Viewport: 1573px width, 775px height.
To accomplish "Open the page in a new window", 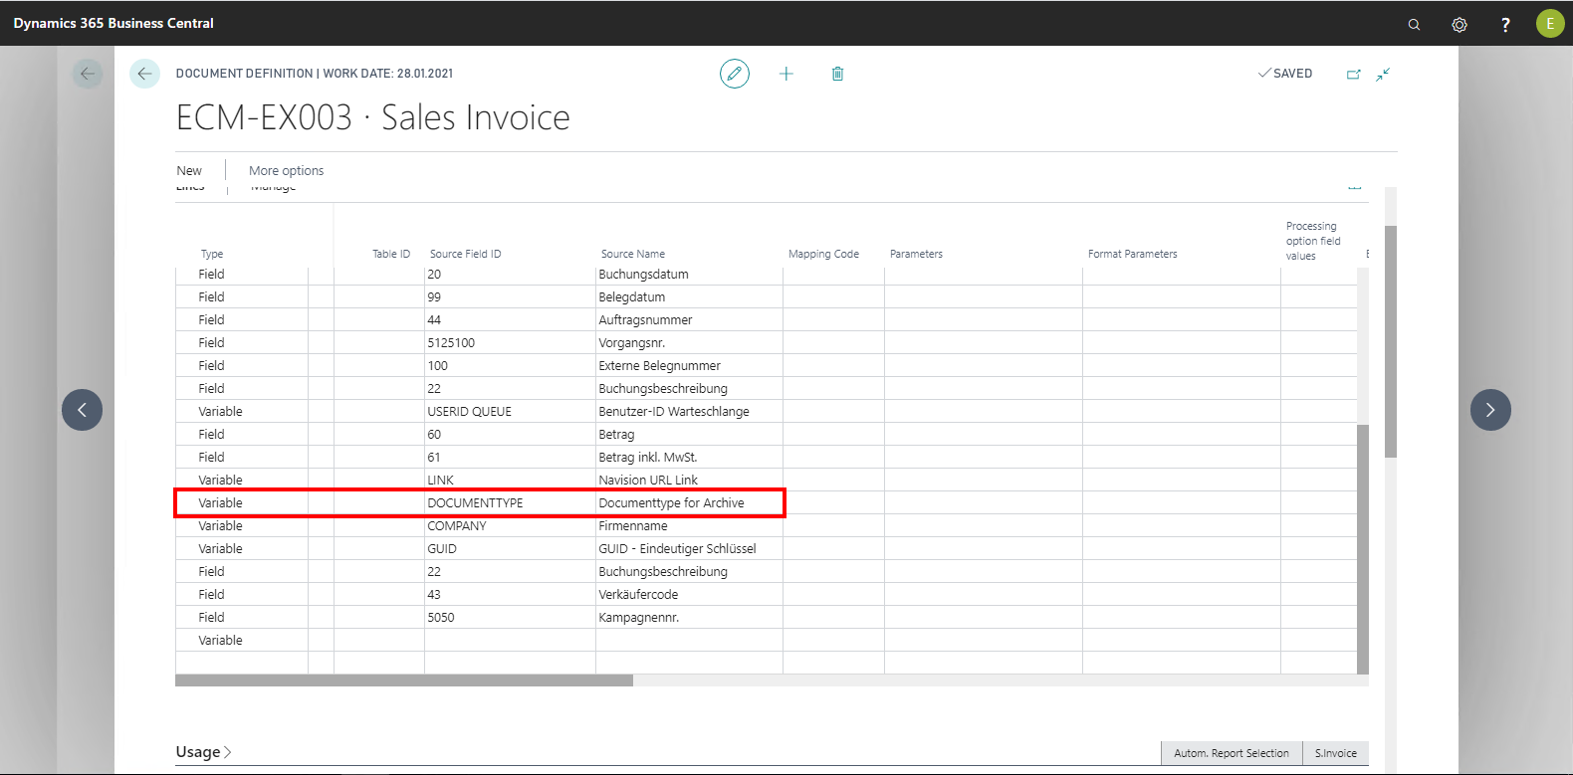I will click(1353, 74).
